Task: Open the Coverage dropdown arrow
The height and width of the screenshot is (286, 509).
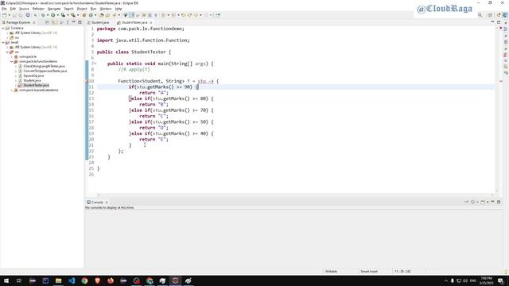Action: pos(68,15)
